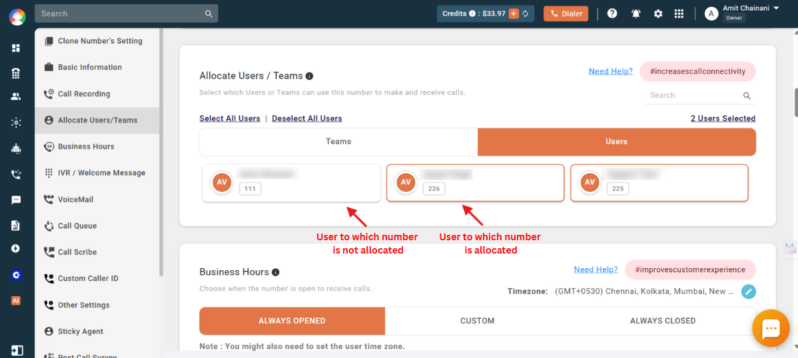Open the orange AI icon in the left rail

pos(16,301)
